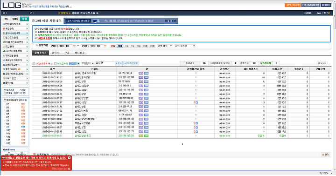This screenshot has height=176, width=336.
Task: Click the 7일 date range button
Action: 133,46
